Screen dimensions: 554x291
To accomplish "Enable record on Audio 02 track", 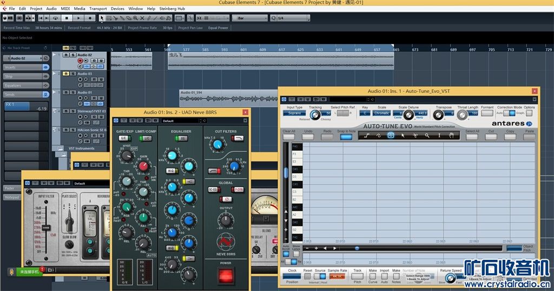I will click(80, 61).
